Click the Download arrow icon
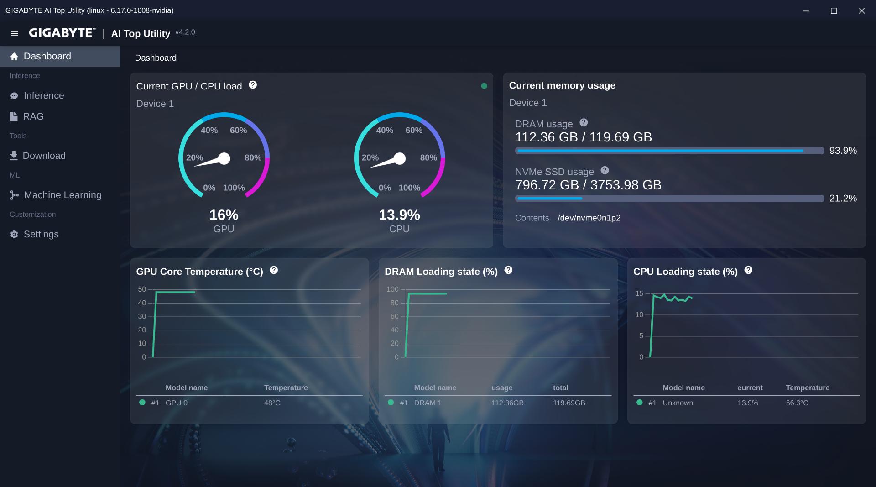This screenshot has width=876, height=487. (14, 156)
